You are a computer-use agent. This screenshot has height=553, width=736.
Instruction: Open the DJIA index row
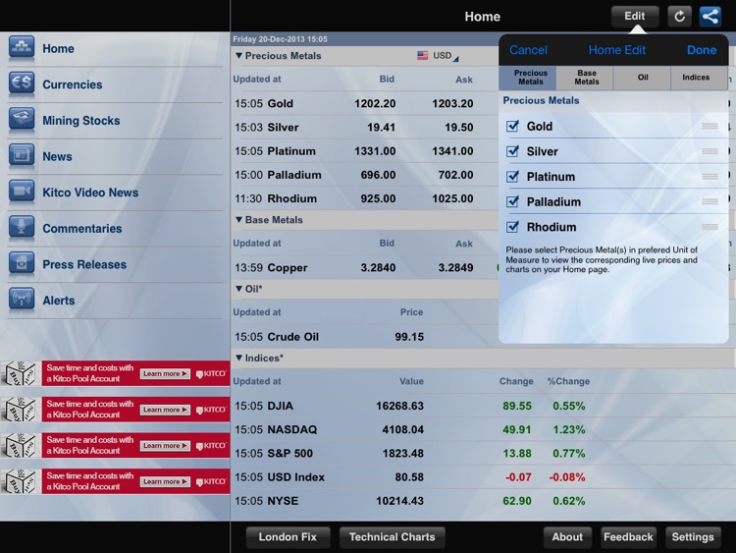pyautogui.click(x=483, y=406)
